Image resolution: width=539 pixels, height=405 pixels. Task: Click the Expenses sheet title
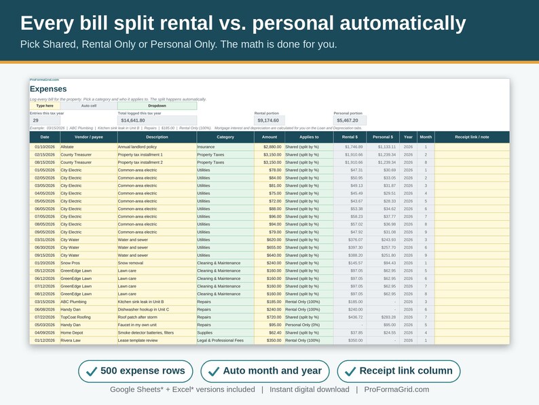48,89
